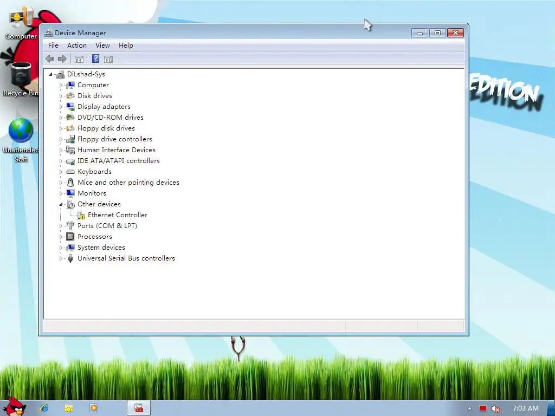
Task: Click the Other devices question-mark icon
Action: (70, 204)
